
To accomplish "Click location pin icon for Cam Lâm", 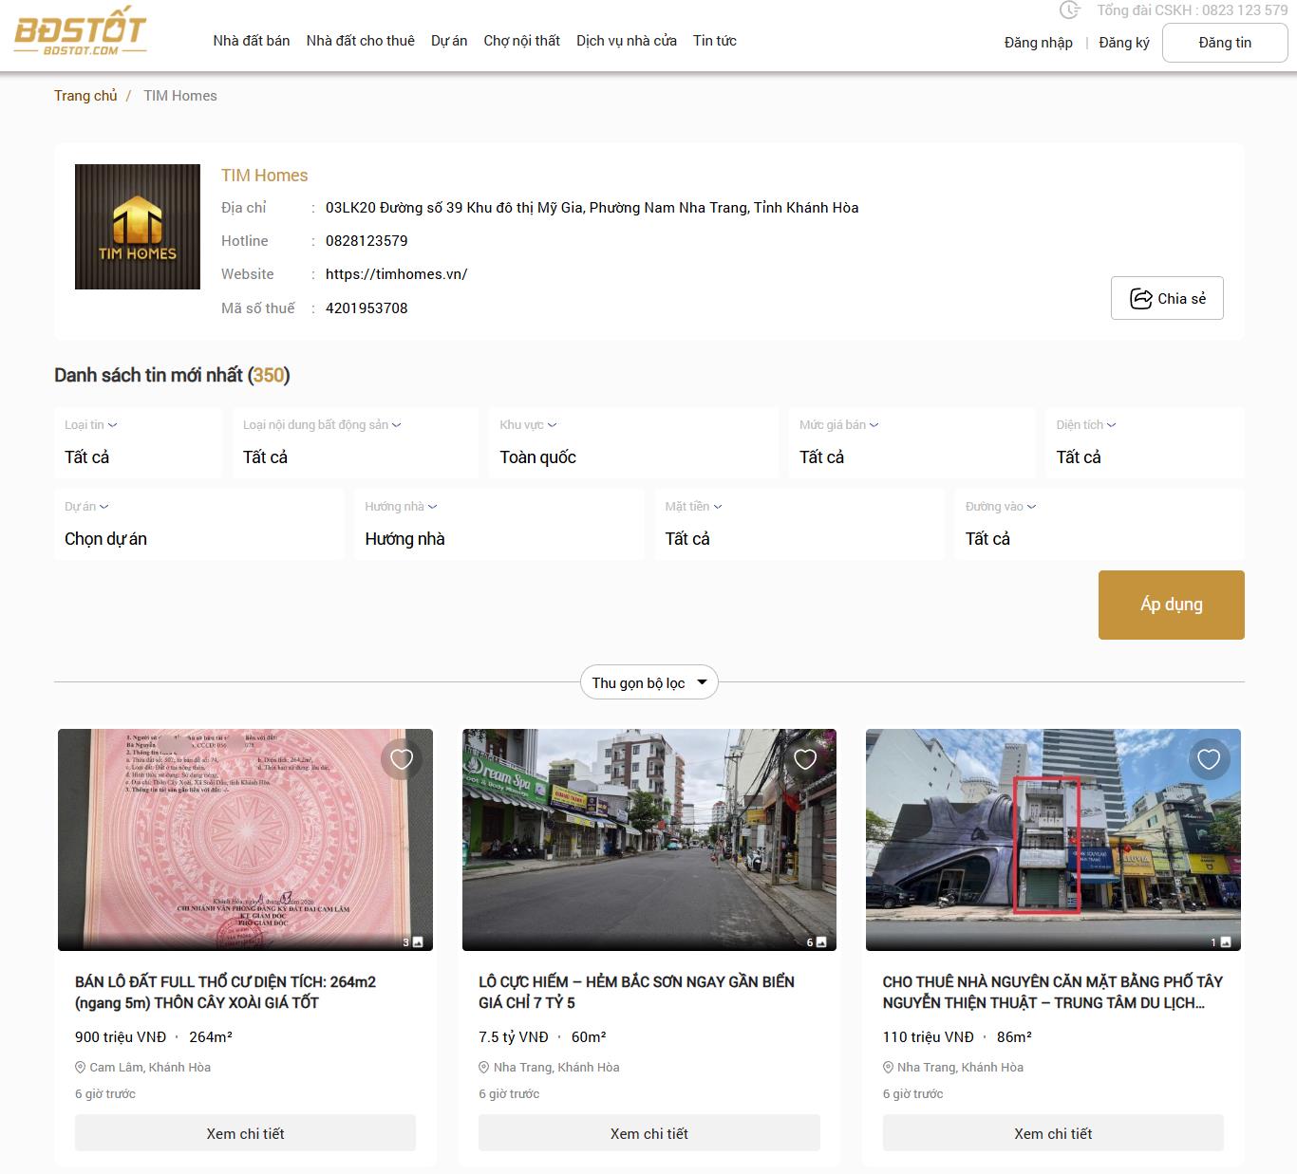I will click(81, 1068).
